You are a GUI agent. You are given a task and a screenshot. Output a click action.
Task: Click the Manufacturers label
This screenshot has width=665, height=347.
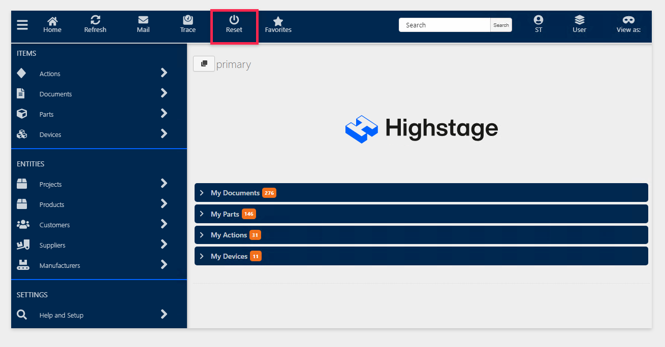(x=60, y=266)
